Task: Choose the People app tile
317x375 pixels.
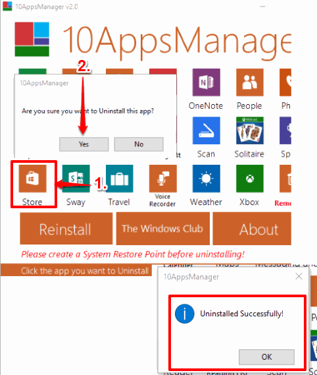Action: coord(250,82)
